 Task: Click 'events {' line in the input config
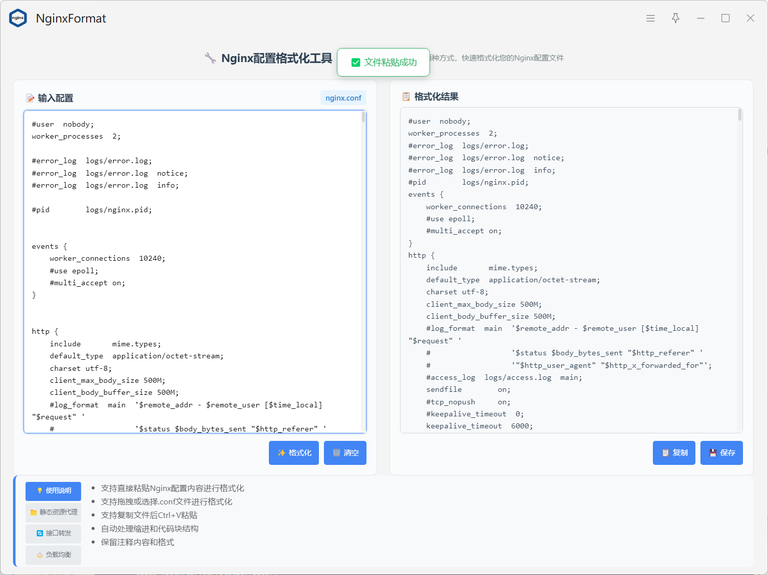pos(49,246)
